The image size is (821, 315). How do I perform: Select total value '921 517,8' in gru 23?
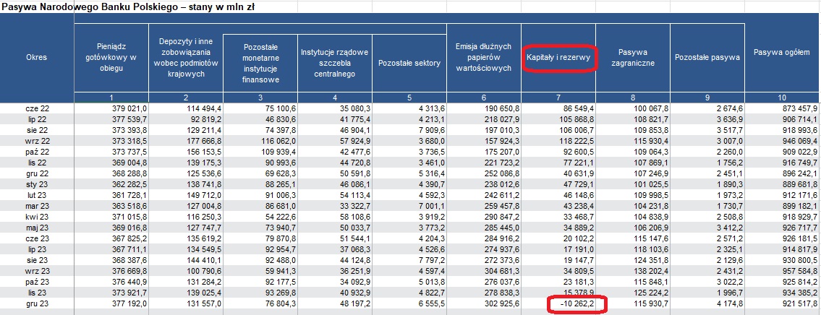tap(801, 303)
